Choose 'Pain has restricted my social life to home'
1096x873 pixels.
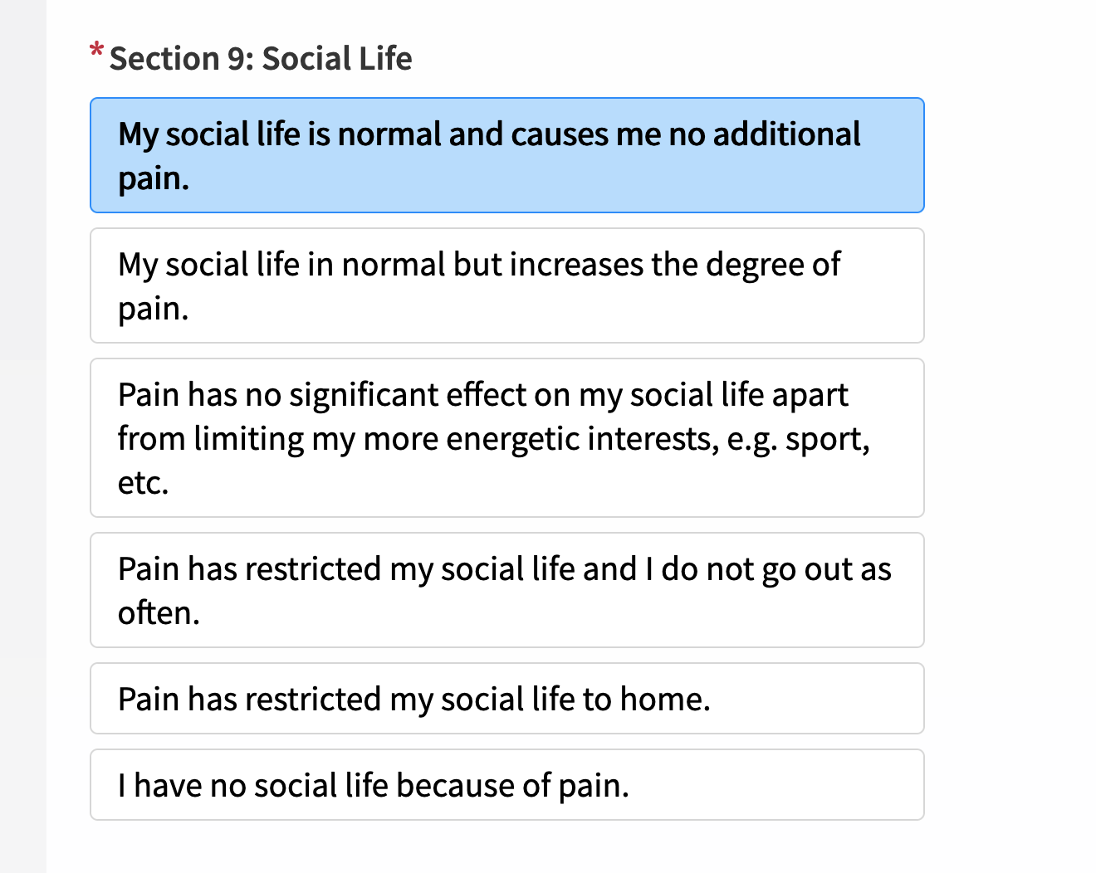click(x=506, y=699)
